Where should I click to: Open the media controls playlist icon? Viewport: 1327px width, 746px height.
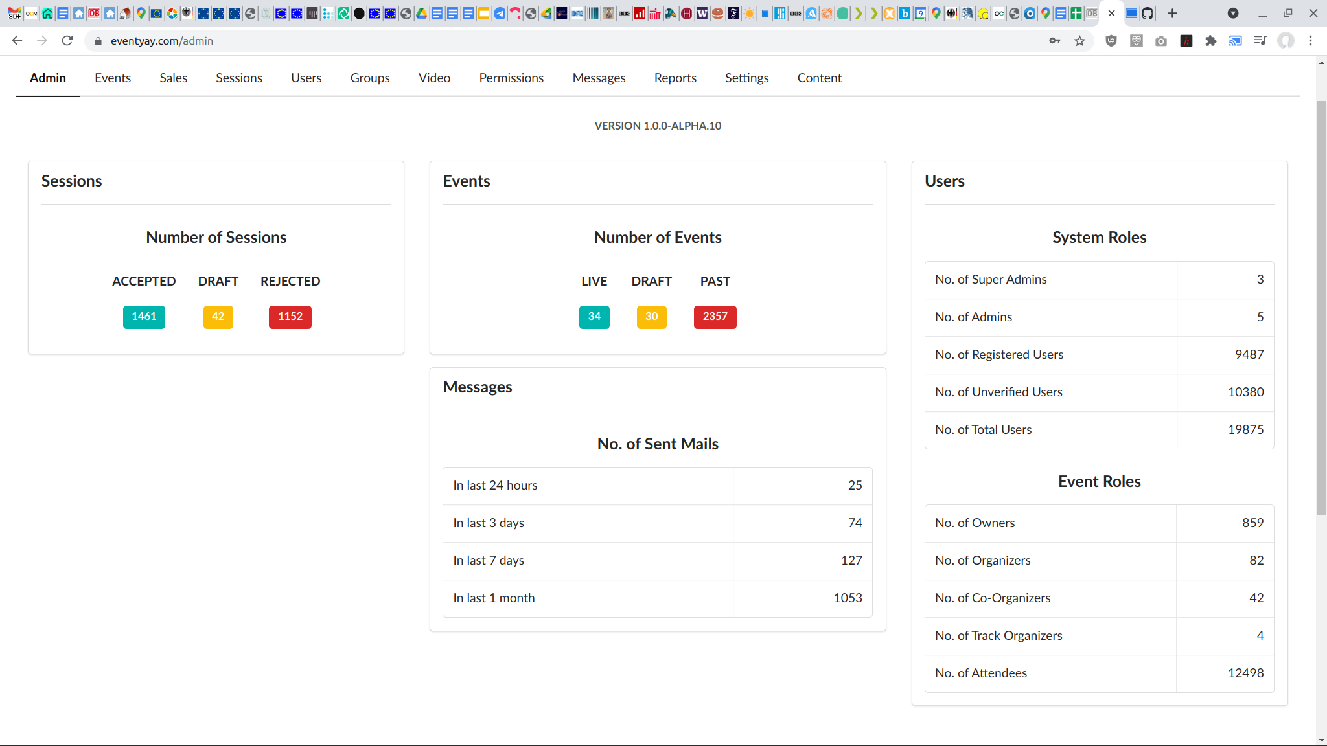1260,41
